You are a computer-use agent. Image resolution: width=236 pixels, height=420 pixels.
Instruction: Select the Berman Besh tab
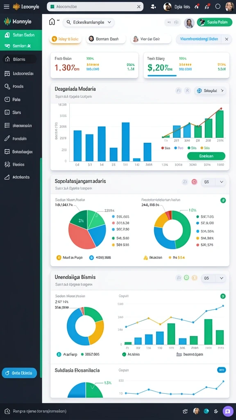(x=106, y=39)
